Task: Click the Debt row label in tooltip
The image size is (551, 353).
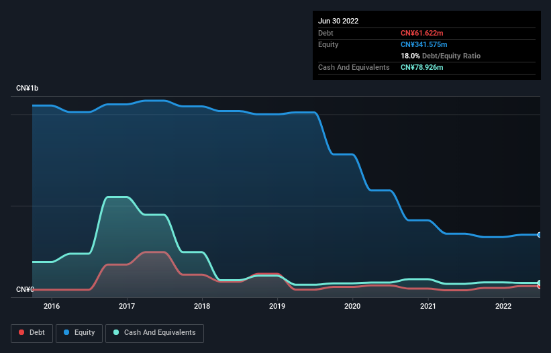Action: pos(325,33)
